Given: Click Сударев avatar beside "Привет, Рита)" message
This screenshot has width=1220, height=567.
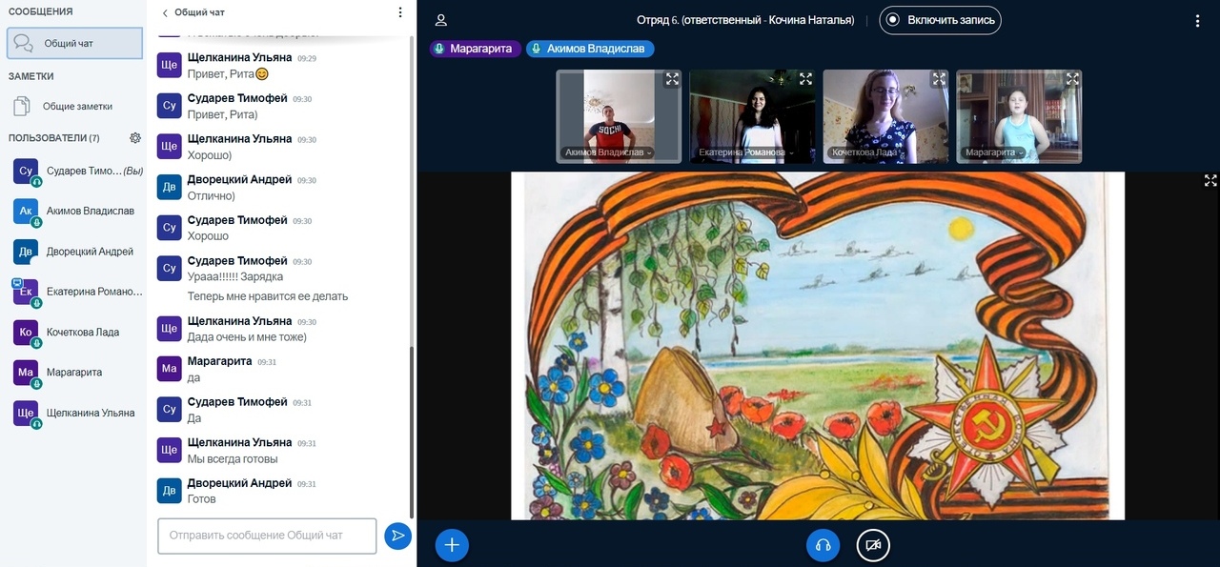Looking at the screenshot, I should click(x=169, y=106).
